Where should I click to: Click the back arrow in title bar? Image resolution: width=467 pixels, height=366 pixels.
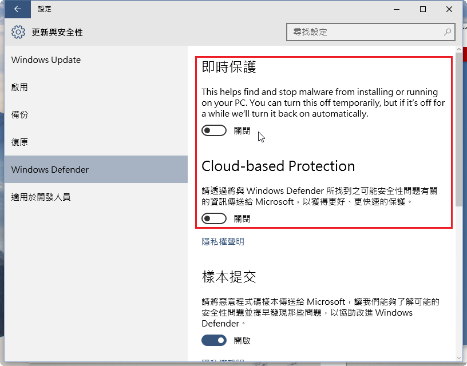pos(18,9)
